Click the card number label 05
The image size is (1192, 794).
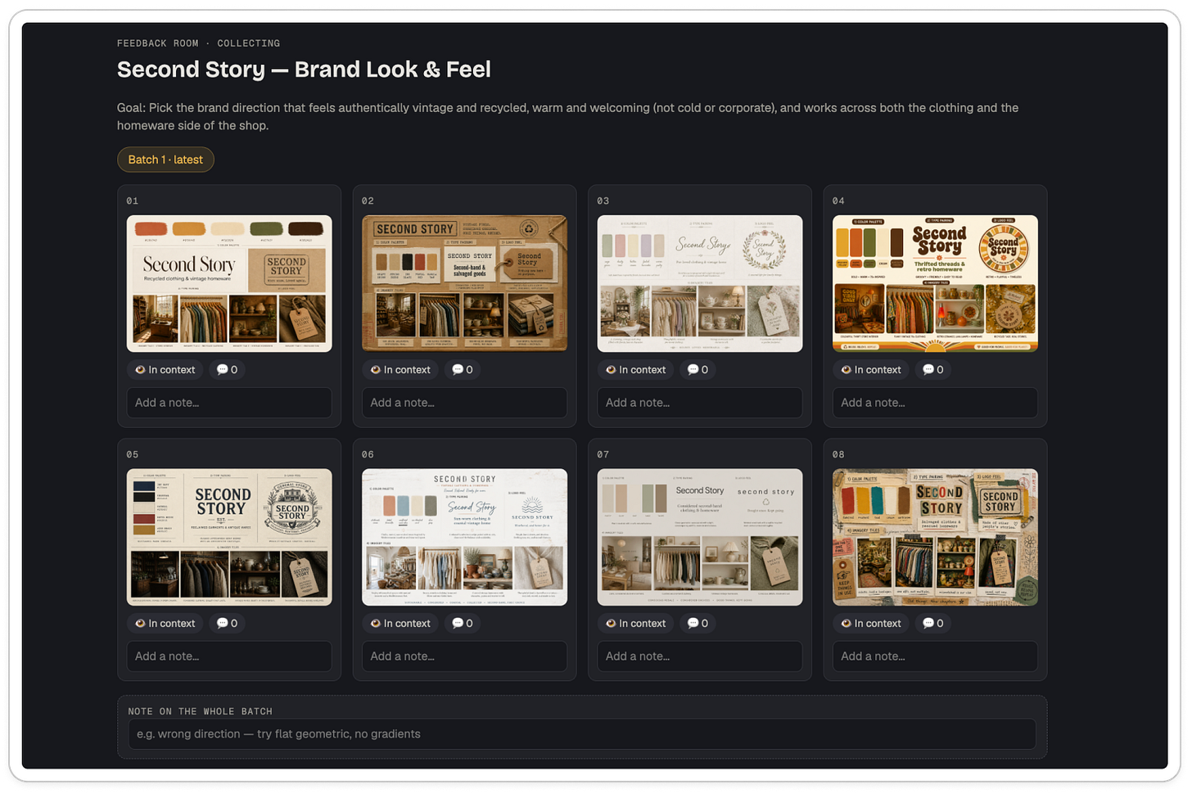pos(133,454)
